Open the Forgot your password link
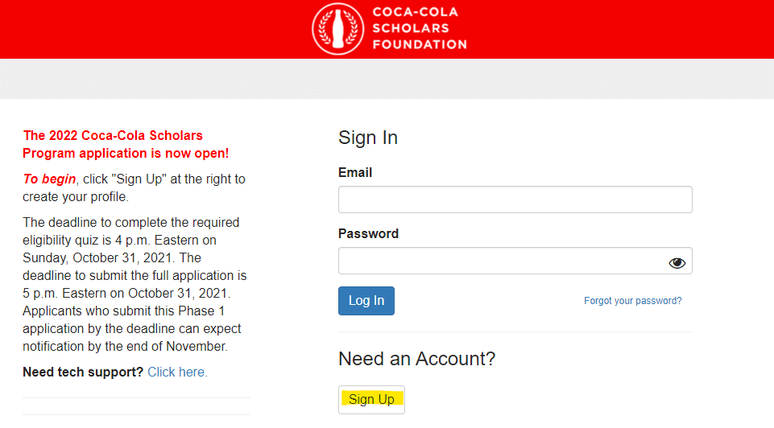 click(x=632, y=301)
